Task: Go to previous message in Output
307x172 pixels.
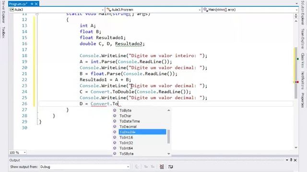Action: [146, 167]
